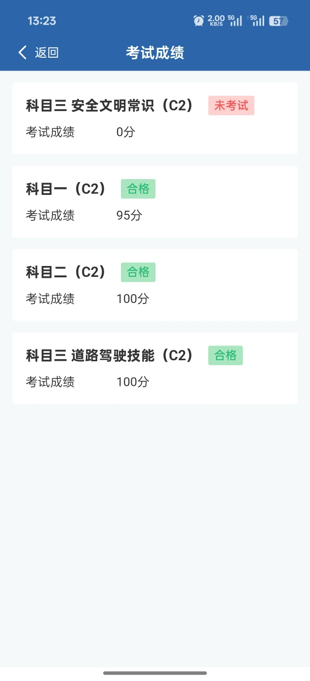
Task: Tap the bottom home gesture bar
Action: pos(155,673)
